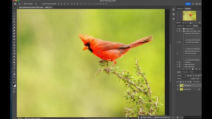Viewport: 212px width, 119px height.
Task: Click the type layer filter T icon
Action: pyautogui.click(x=193, y=76)
